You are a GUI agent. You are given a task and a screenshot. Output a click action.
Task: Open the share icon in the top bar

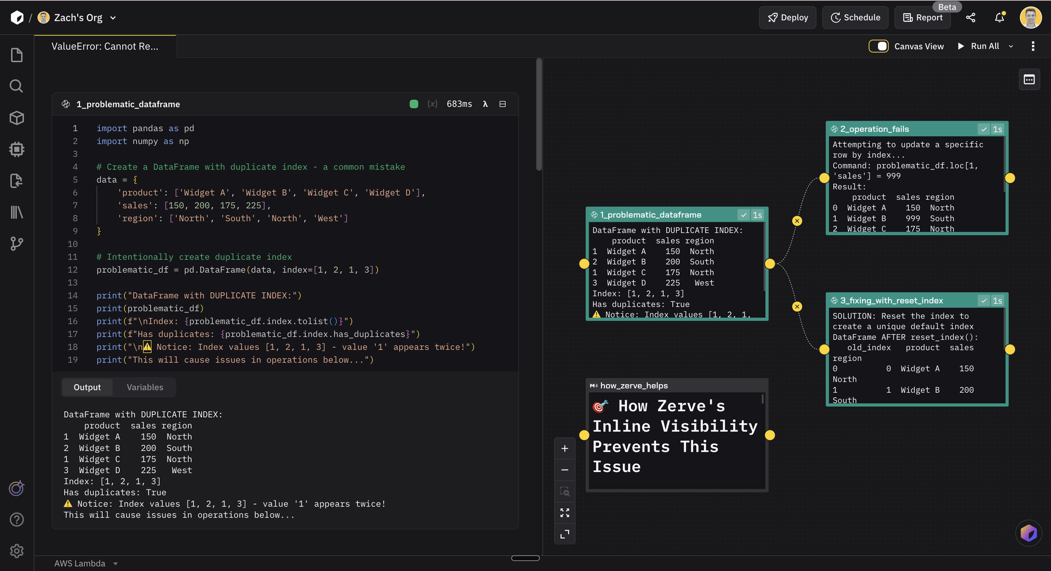tap(971, 18)
